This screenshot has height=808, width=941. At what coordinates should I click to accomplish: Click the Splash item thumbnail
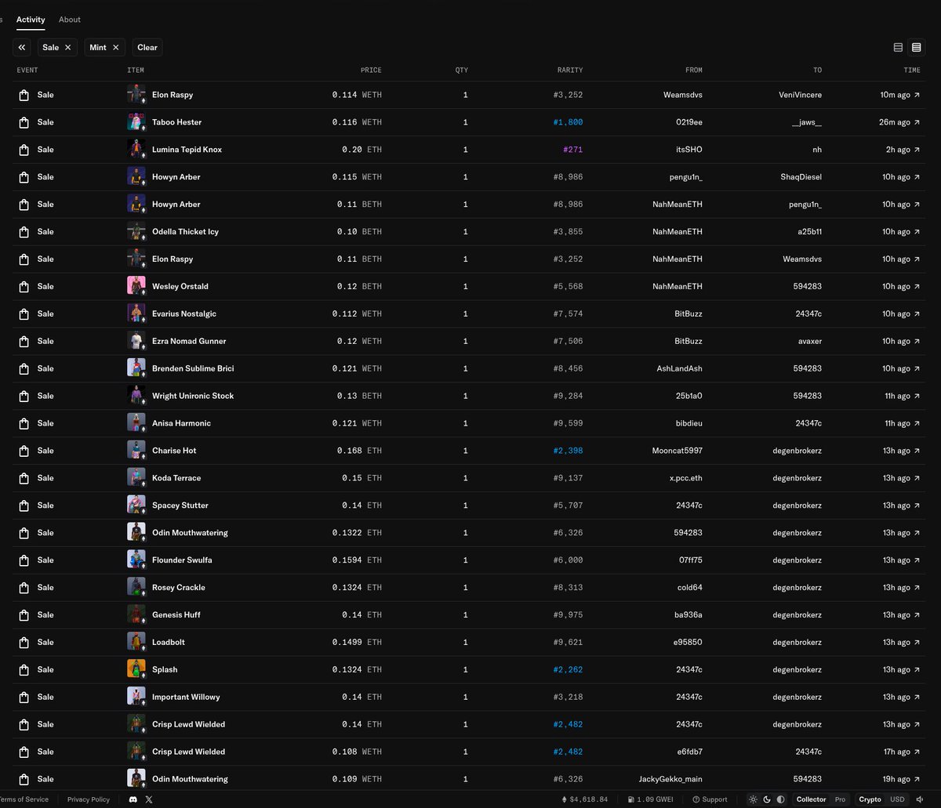coord(136,669)
